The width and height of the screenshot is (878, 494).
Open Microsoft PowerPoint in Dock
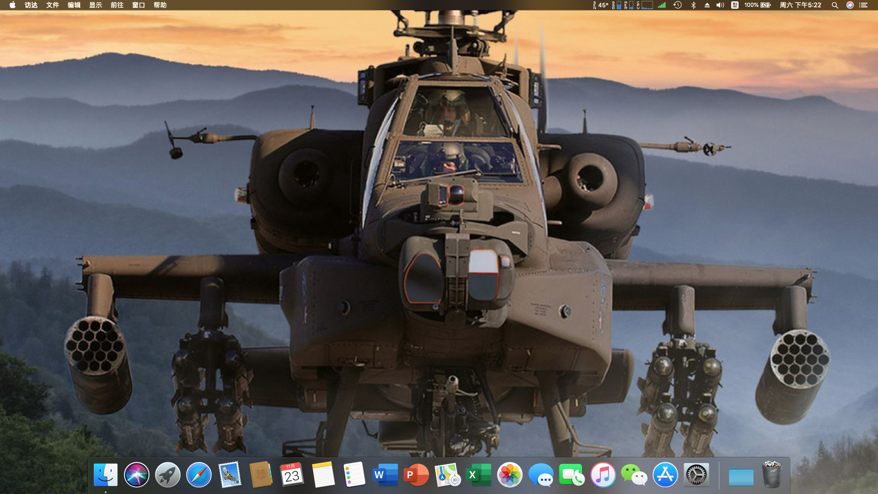(416, 475)
